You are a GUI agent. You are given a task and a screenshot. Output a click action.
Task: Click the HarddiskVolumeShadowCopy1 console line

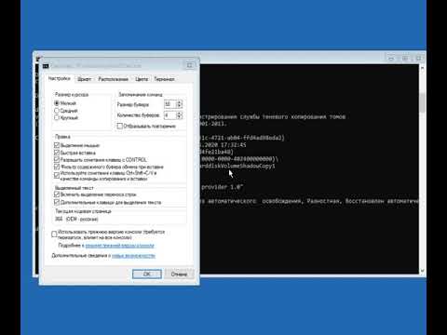point(237,166)
